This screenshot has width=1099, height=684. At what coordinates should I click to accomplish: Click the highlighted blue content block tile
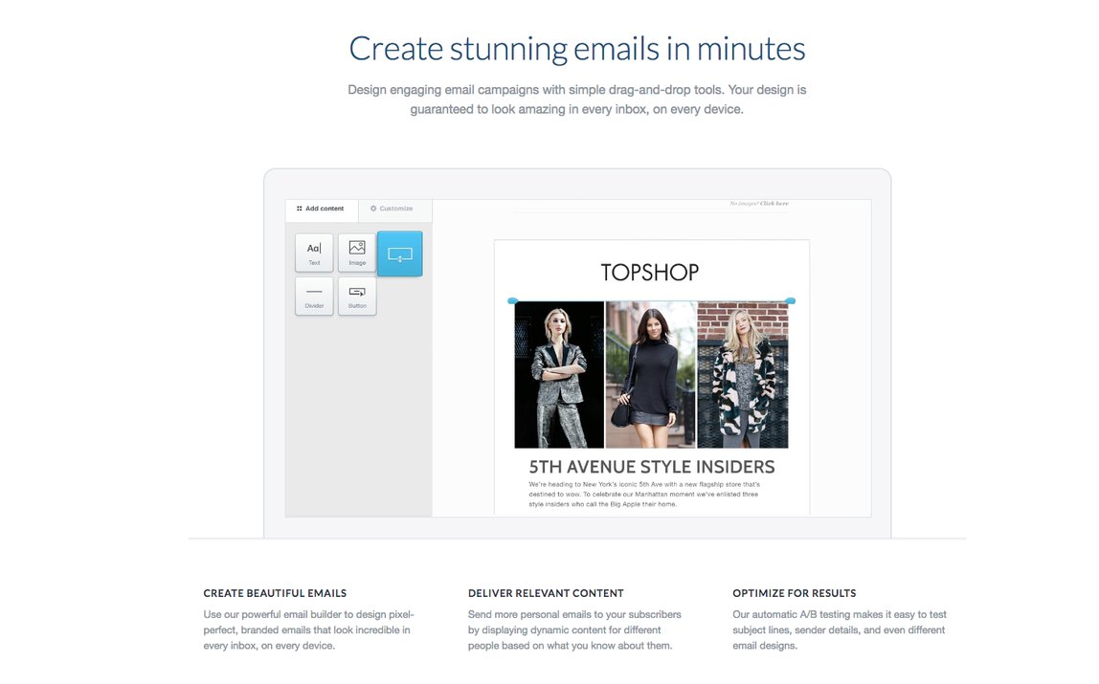[x=400, y=254]
